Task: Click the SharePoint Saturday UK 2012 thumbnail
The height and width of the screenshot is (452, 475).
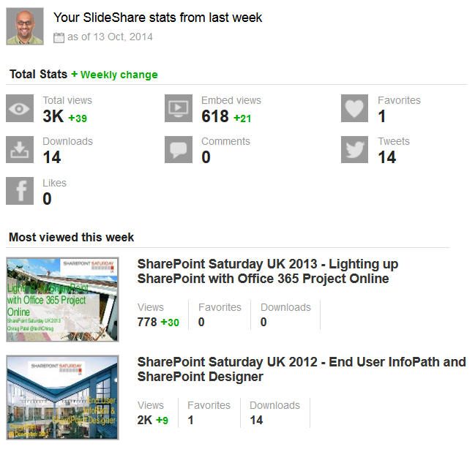Action: point(62,396)
